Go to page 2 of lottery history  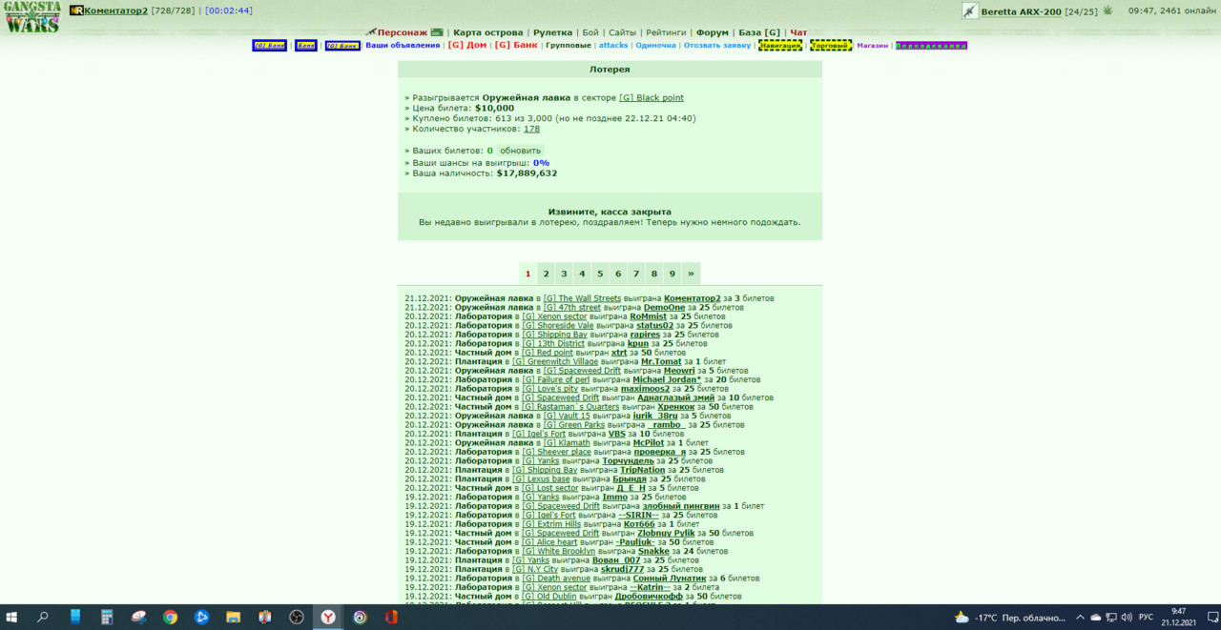tap(546, 274)
